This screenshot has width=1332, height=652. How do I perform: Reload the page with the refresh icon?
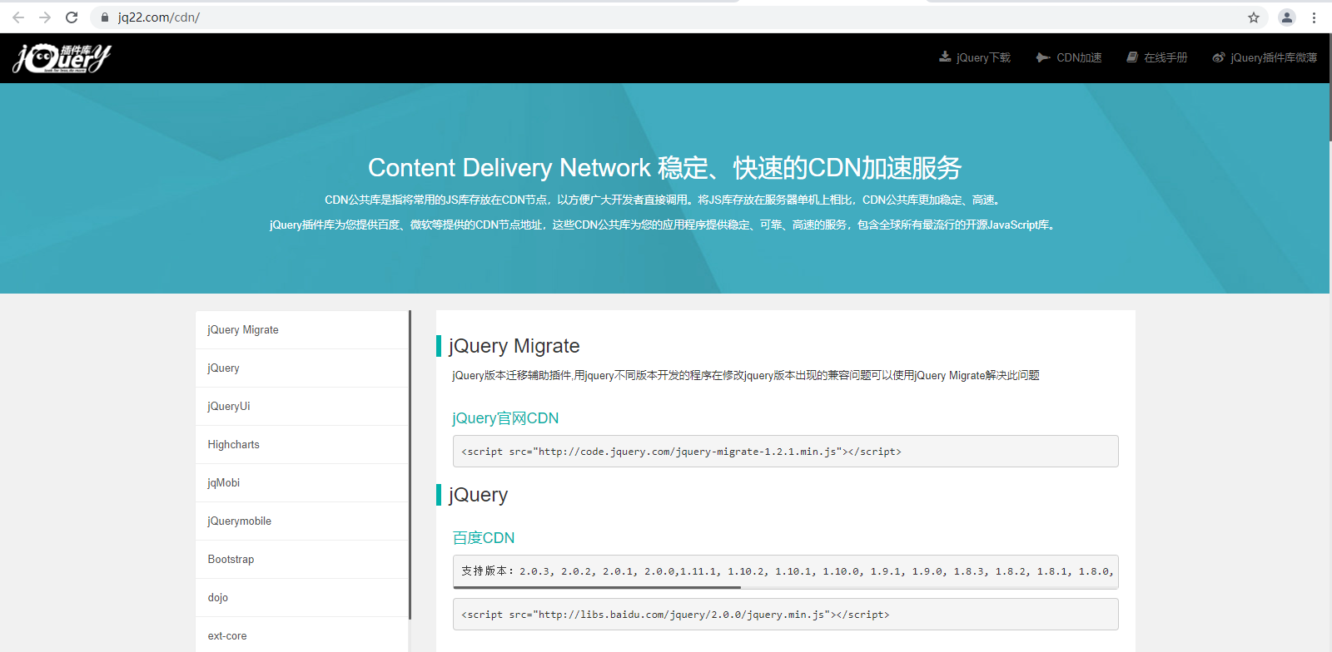point(72,17)
